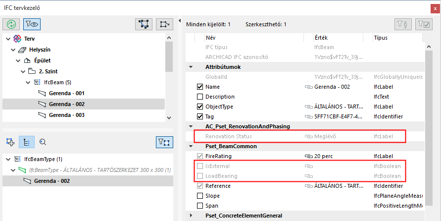Enable the Description attribute checkbox

point(200,97)
